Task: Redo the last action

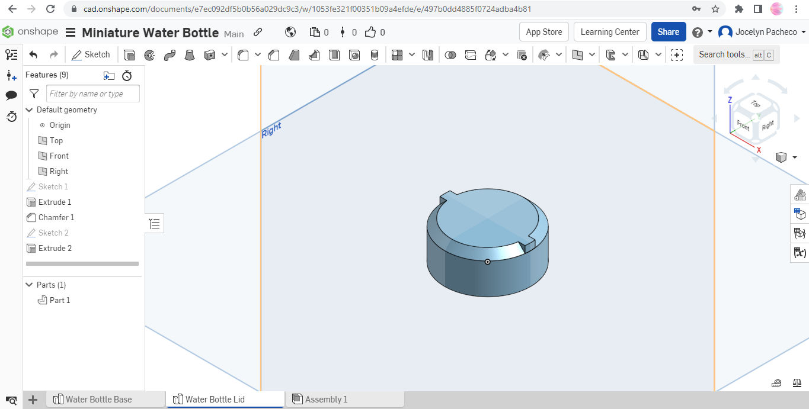Action: [x=54, y=54]
